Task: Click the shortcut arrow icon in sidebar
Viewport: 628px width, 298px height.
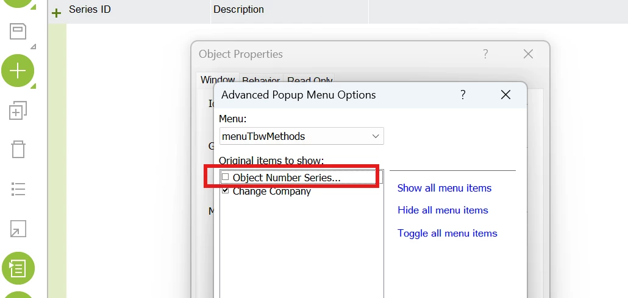Action: (x=18, y=229)
